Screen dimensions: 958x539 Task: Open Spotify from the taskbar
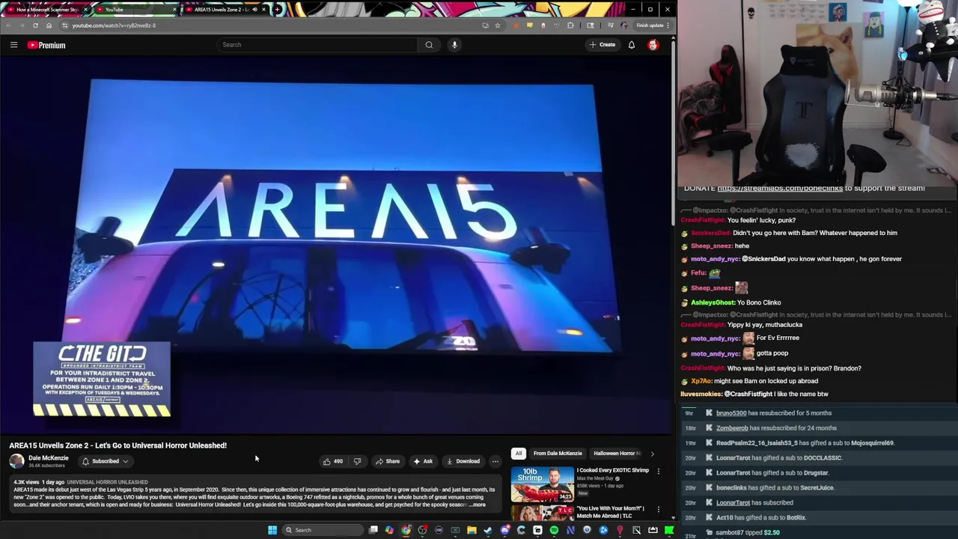point(554,530)
